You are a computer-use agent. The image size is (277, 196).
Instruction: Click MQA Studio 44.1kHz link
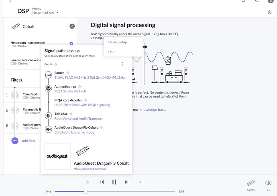pyautogui.click(x=70, y=91)
